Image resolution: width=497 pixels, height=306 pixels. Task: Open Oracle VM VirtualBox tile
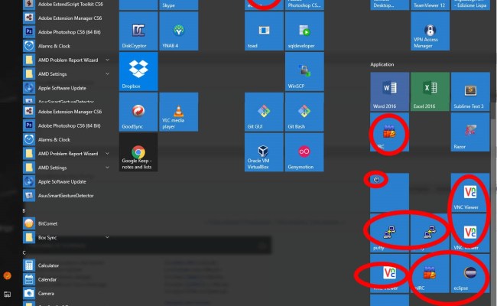tap(264, 152)
